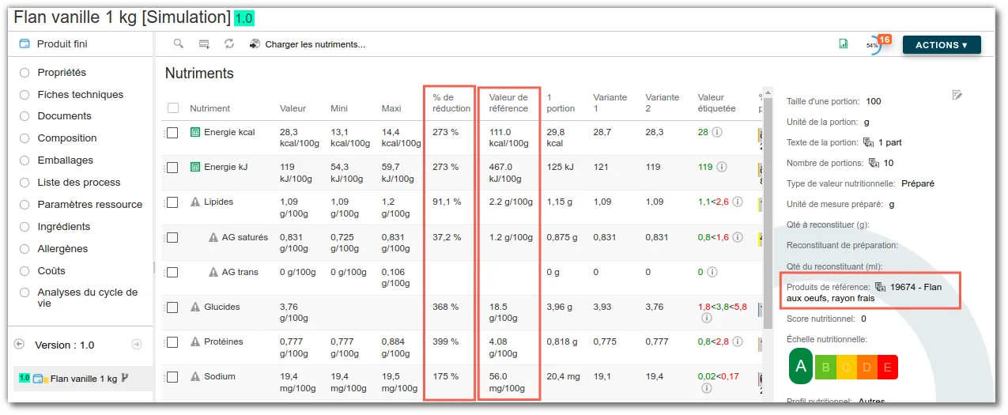Click translation icon next to Texte de la portion
1008x415 pixels.
coord(868,142)
